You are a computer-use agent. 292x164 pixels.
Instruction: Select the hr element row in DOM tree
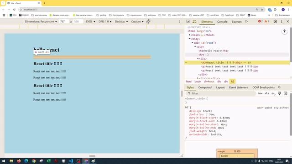237,55
